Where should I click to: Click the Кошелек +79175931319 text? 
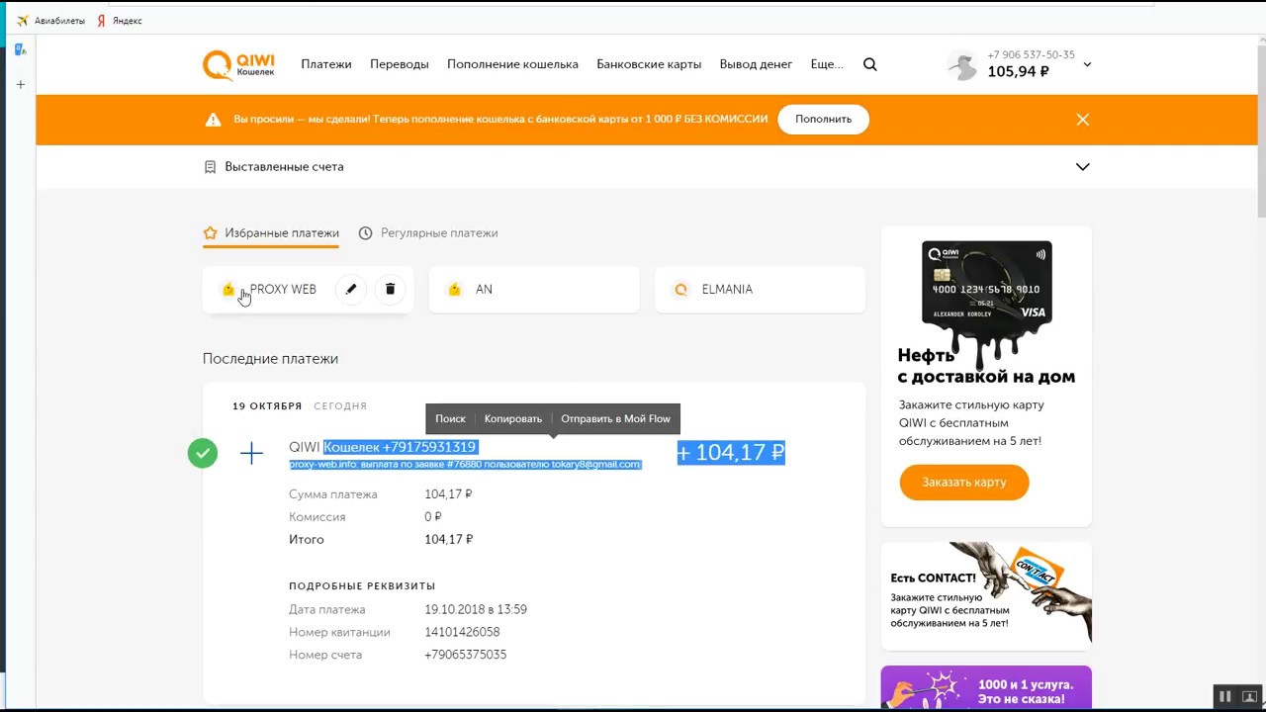[x=400, y=447]
